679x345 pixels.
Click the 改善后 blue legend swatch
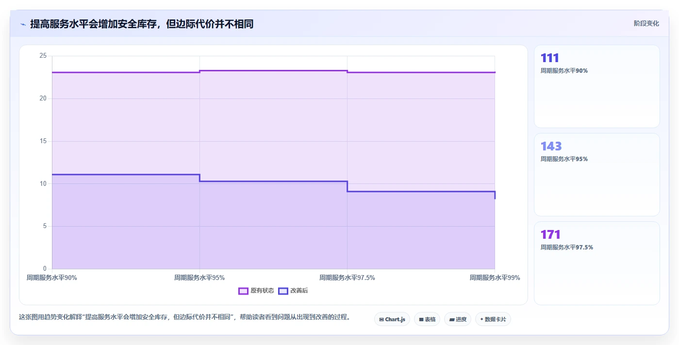point(283,291)
